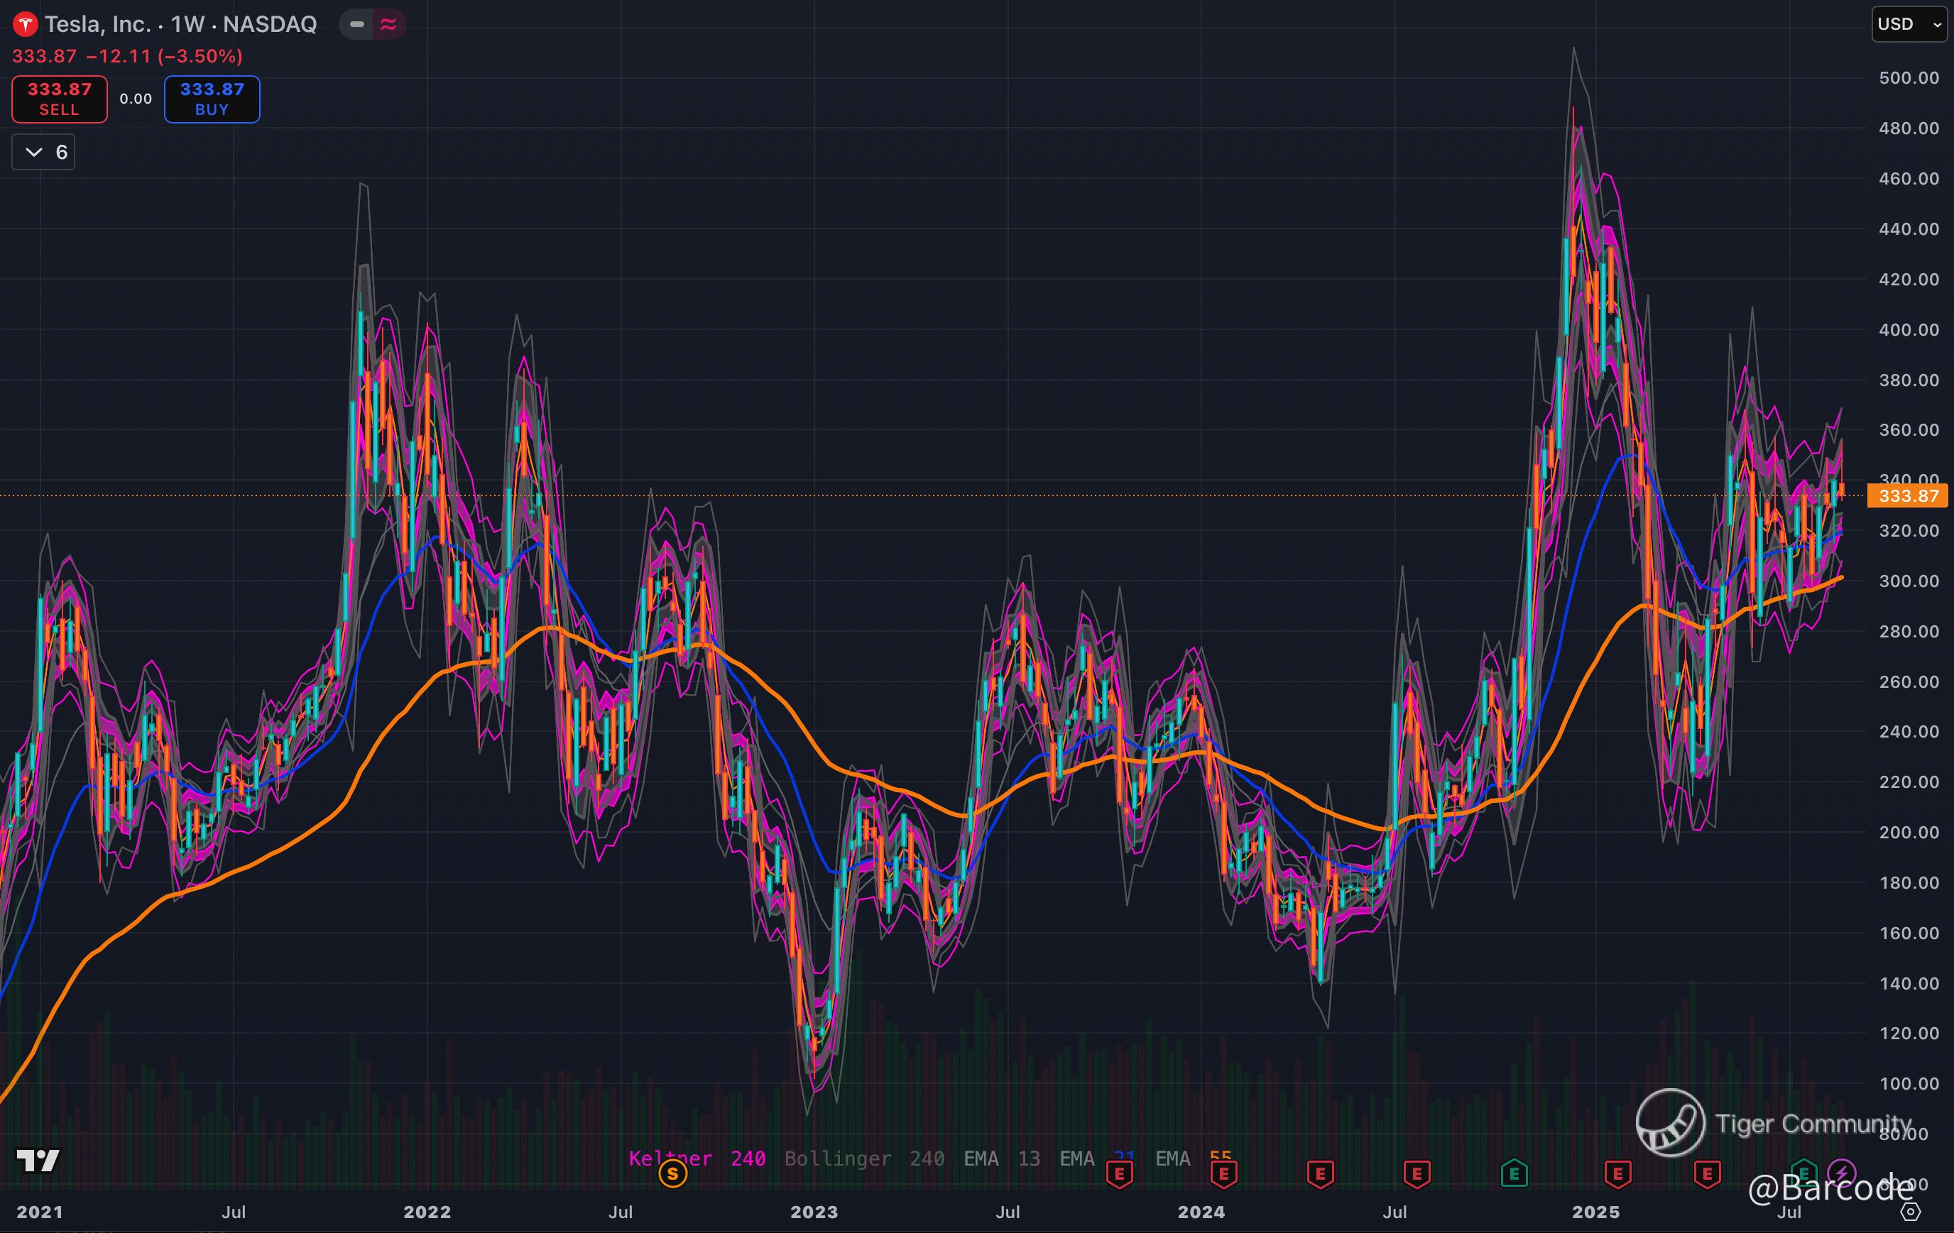Select the Bollinger 240 indicator label
Image resolution: width=1954 pixels, height=1233 pixels.
coord(863,1158)
